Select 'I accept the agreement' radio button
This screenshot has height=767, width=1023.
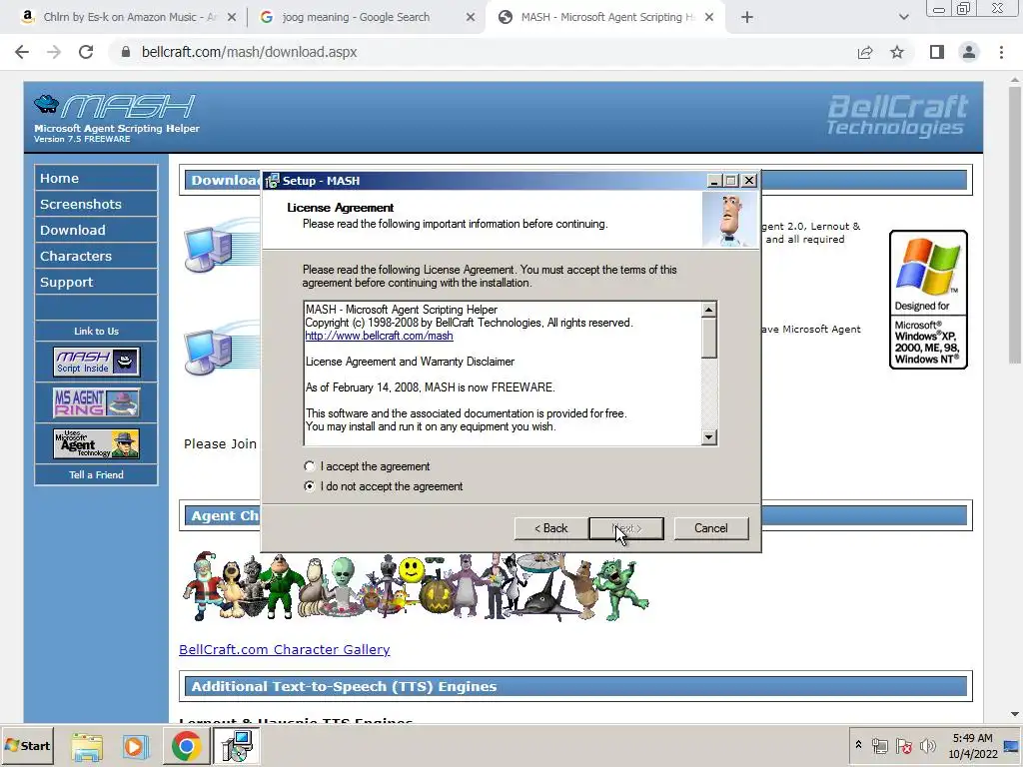[x=310, y=466]
